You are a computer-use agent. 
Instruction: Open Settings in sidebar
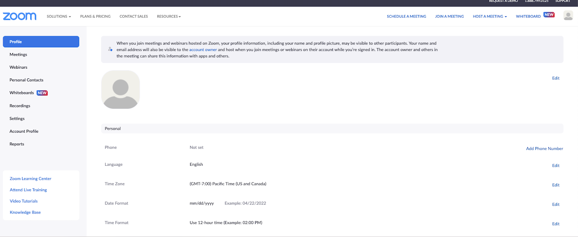[x=17, y=118]
